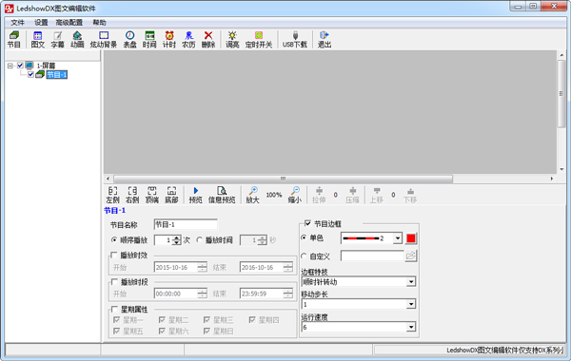Open the 高级配置 menu
This screenshot has width=571, height=361.
(69, 23)
